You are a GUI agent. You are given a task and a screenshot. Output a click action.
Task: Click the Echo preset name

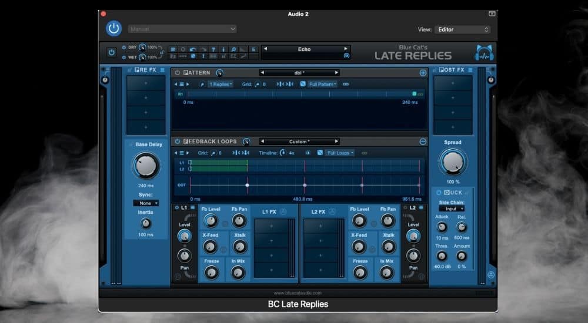305,49
